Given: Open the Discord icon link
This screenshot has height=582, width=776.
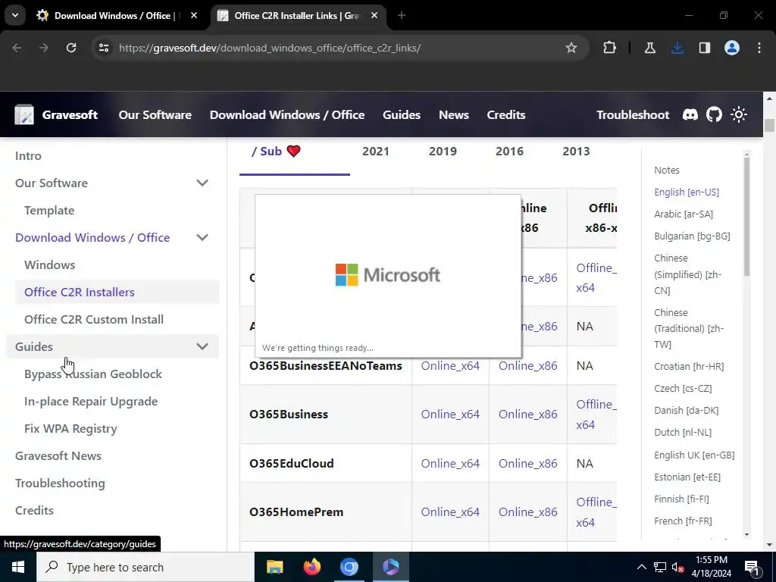Looking at the screenshot, I should pyautogui.click(x=690, y=115).
